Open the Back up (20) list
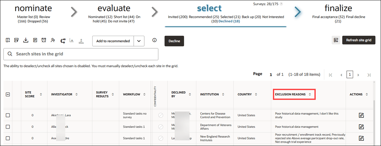 pos(251,17)
